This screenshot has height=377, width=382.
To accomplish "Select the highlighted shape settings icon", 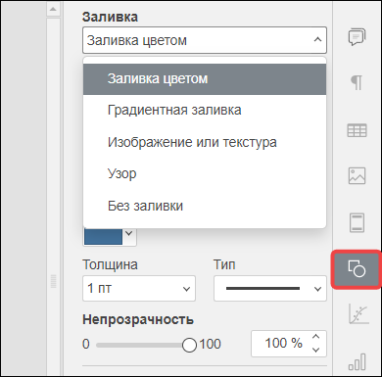I will 357,269.
